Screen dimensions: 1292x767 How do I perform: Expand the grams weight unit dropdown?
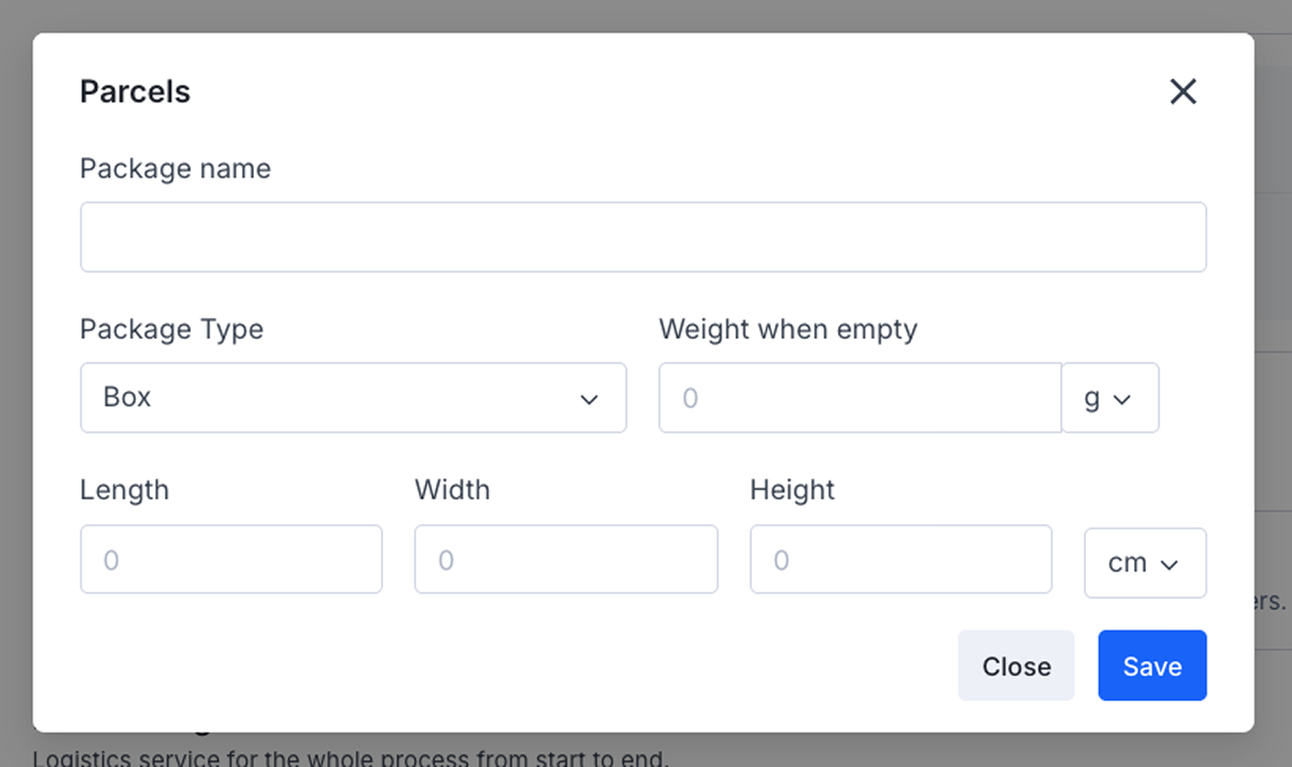[x=1109, y=398]
